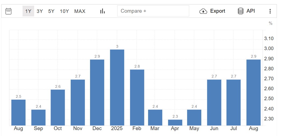Open the bar chart type icon
Image resolution: width=283 pixels, height=136 pixels.
(x=102, y=11)
